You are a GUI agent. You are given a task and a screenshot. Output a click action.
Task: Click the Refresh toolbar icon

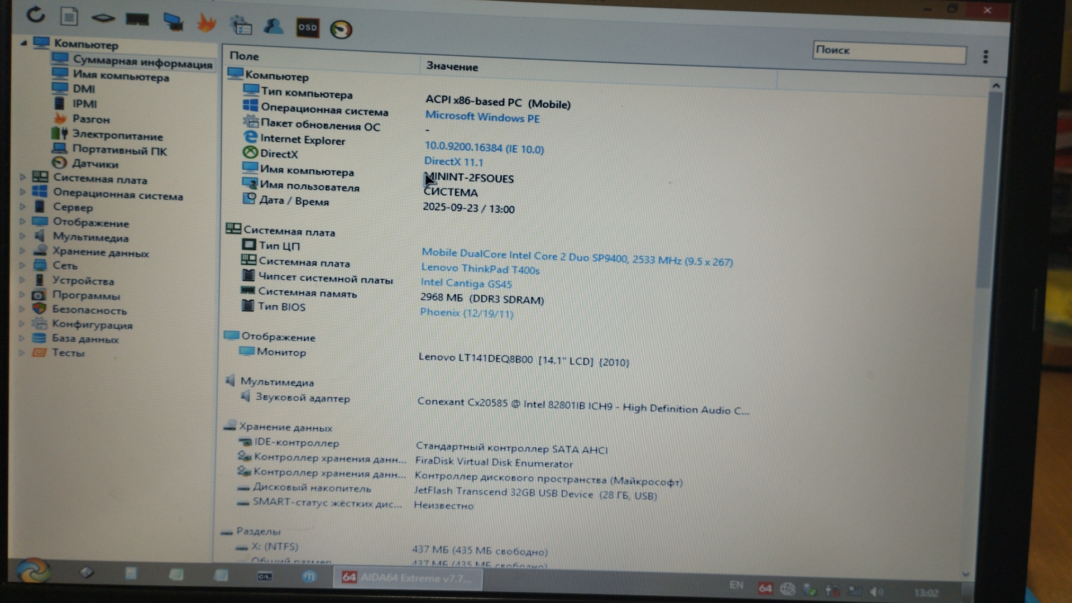[36, 15]
